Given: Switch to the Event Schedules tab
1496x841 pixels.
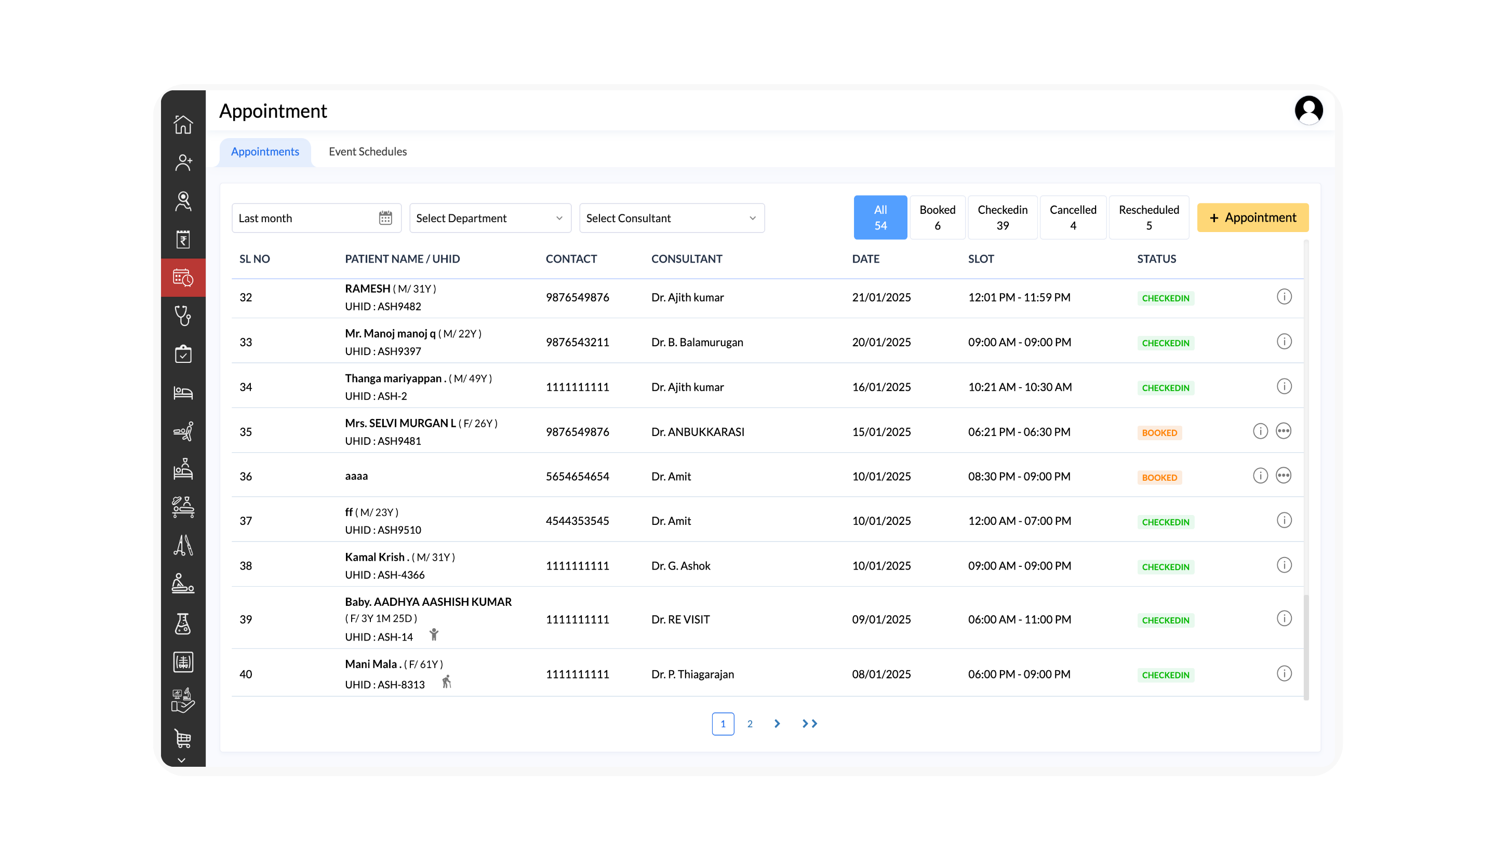Looking at the screenshot, I should tap(367, 152).
